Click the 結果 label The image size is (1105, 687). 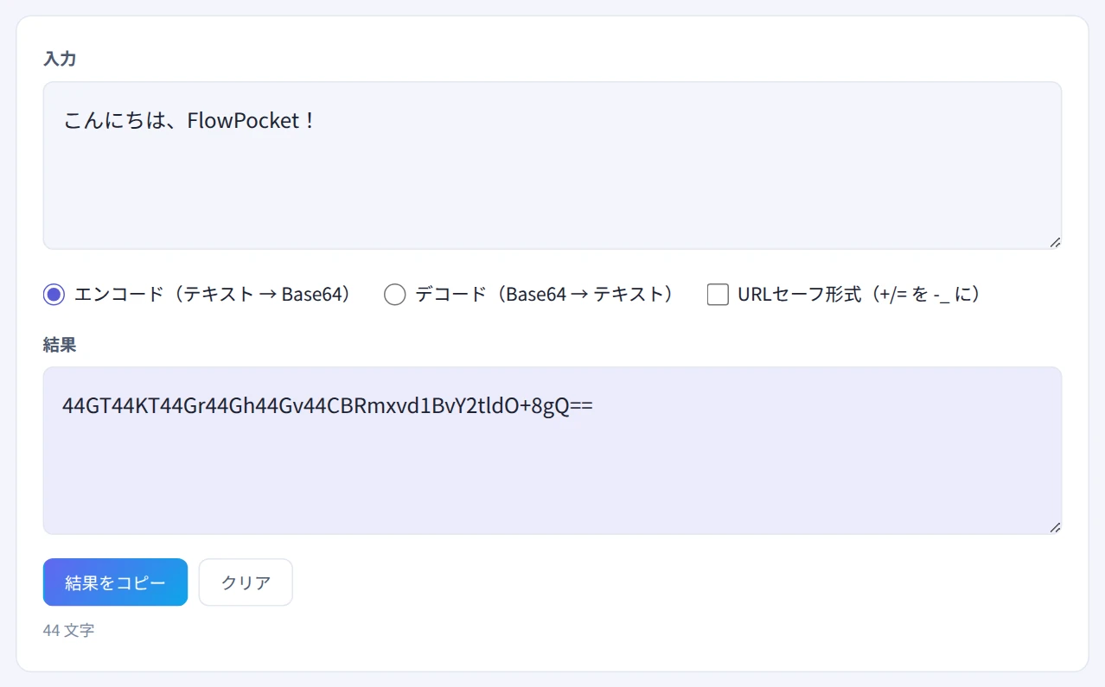tap(60, 345)
